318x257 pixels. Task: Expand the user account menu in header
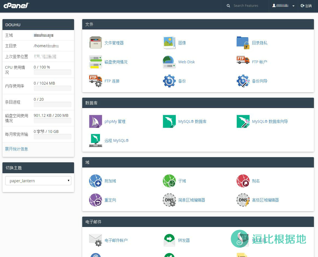tap(283, 6)
